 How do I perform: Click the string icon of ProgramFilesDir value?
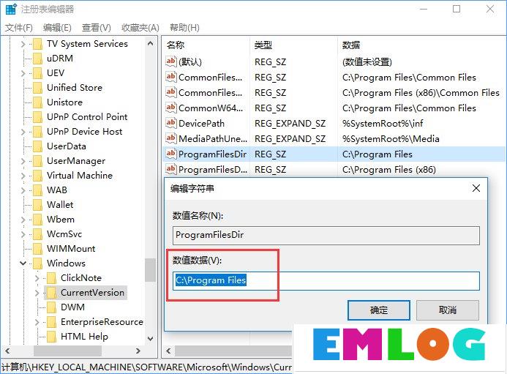[x=170, y=154]
